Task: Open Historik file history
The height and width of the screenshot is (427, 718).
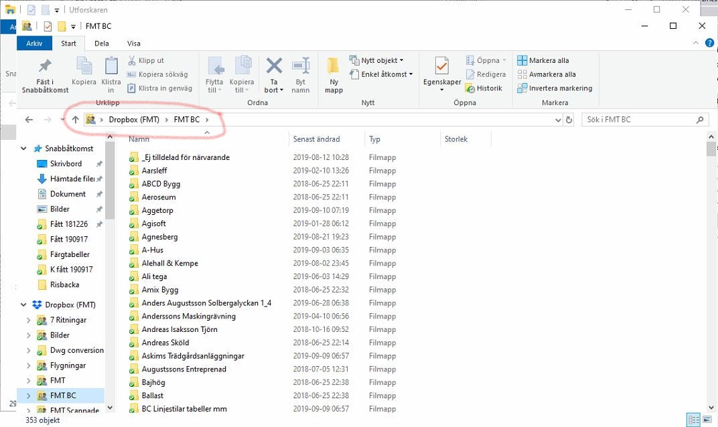Action: (484, 88)
